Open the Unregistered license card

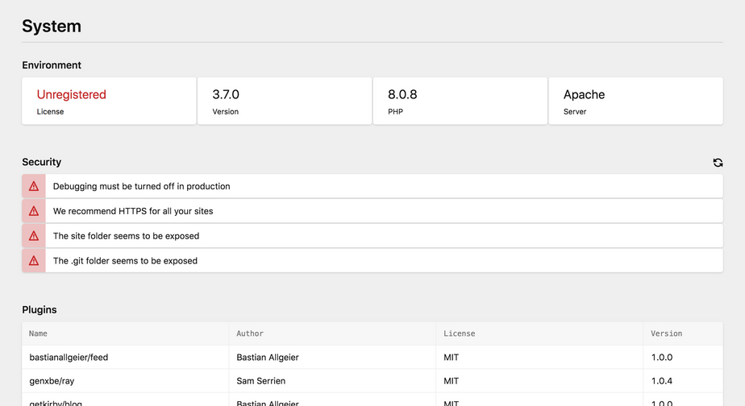tap(109, 101)
